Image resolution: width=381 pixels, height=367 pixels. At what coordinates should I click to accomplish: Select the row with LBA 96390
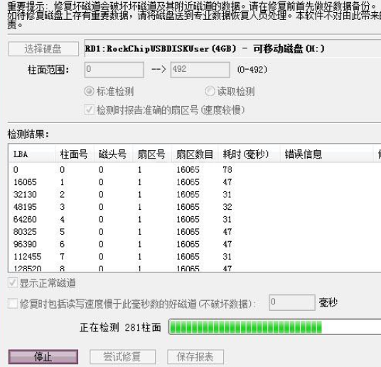point(194,244)
